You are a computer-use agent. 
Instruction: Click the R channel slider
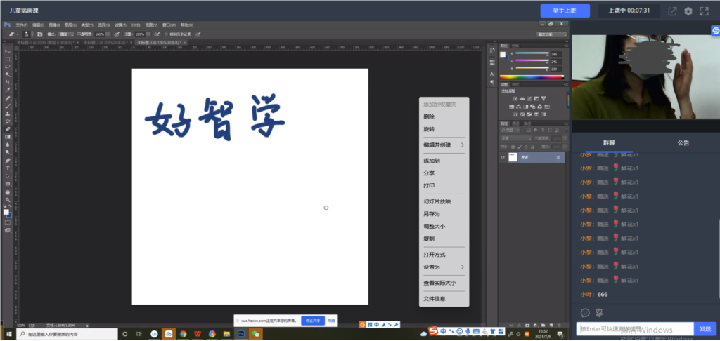click(532, 53)
